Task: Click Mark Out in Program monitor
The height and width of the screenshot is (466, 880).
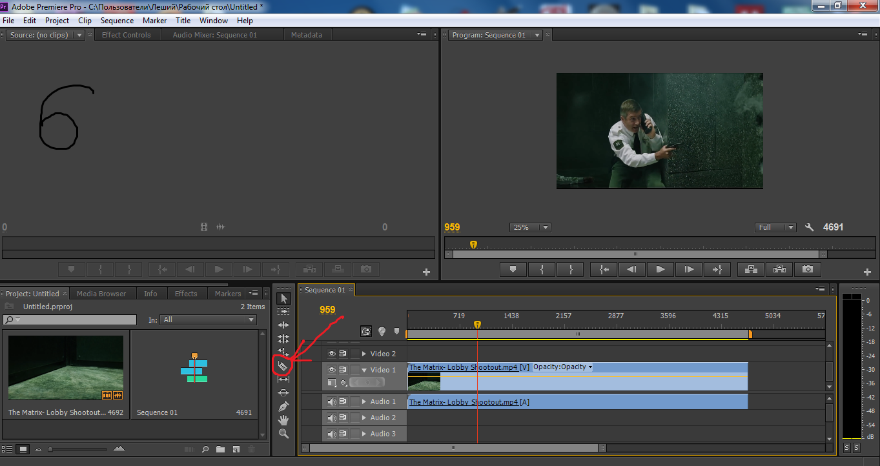Action: coord(570,269)
